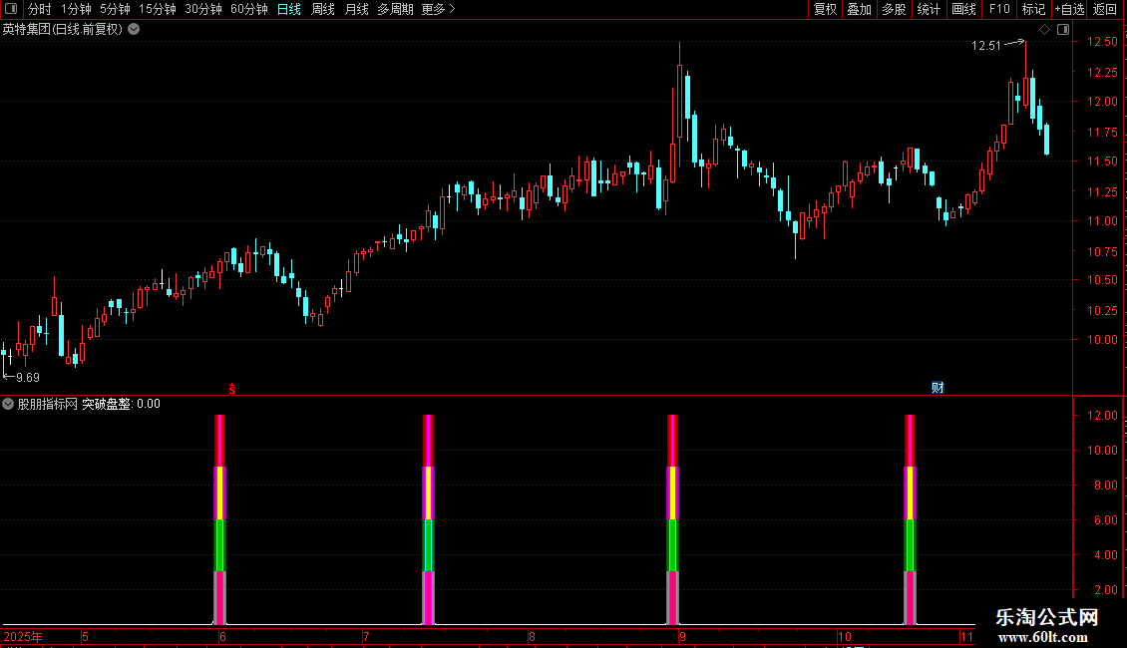
Task: Open 多周期 multi-period view
Action: pyautogui.click(x=395, y=9)
